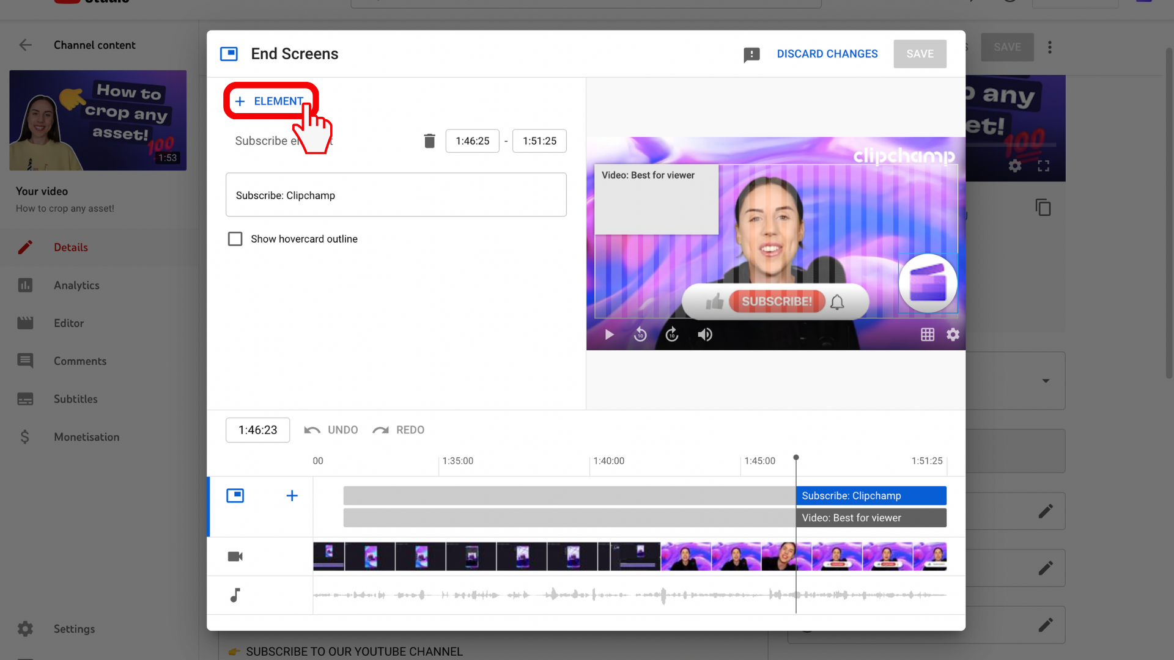This screenshot has height=660, width=1174.
Task: Open the How to crop any asset thumbnail
Action: [98, 120]
